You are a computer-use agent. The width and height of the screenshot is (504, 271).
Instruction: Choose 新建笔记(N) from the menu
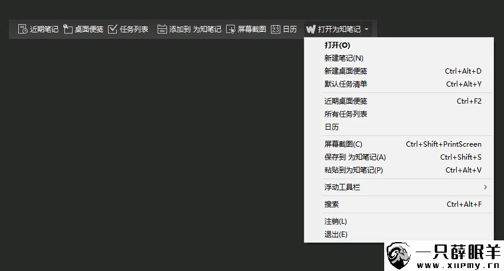[399, 58]
